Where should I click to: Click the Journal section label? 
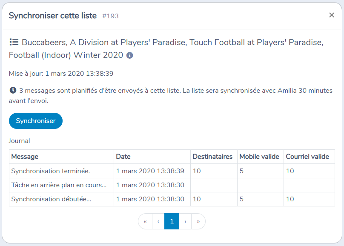pyautogui.click(x=19, y=141)
